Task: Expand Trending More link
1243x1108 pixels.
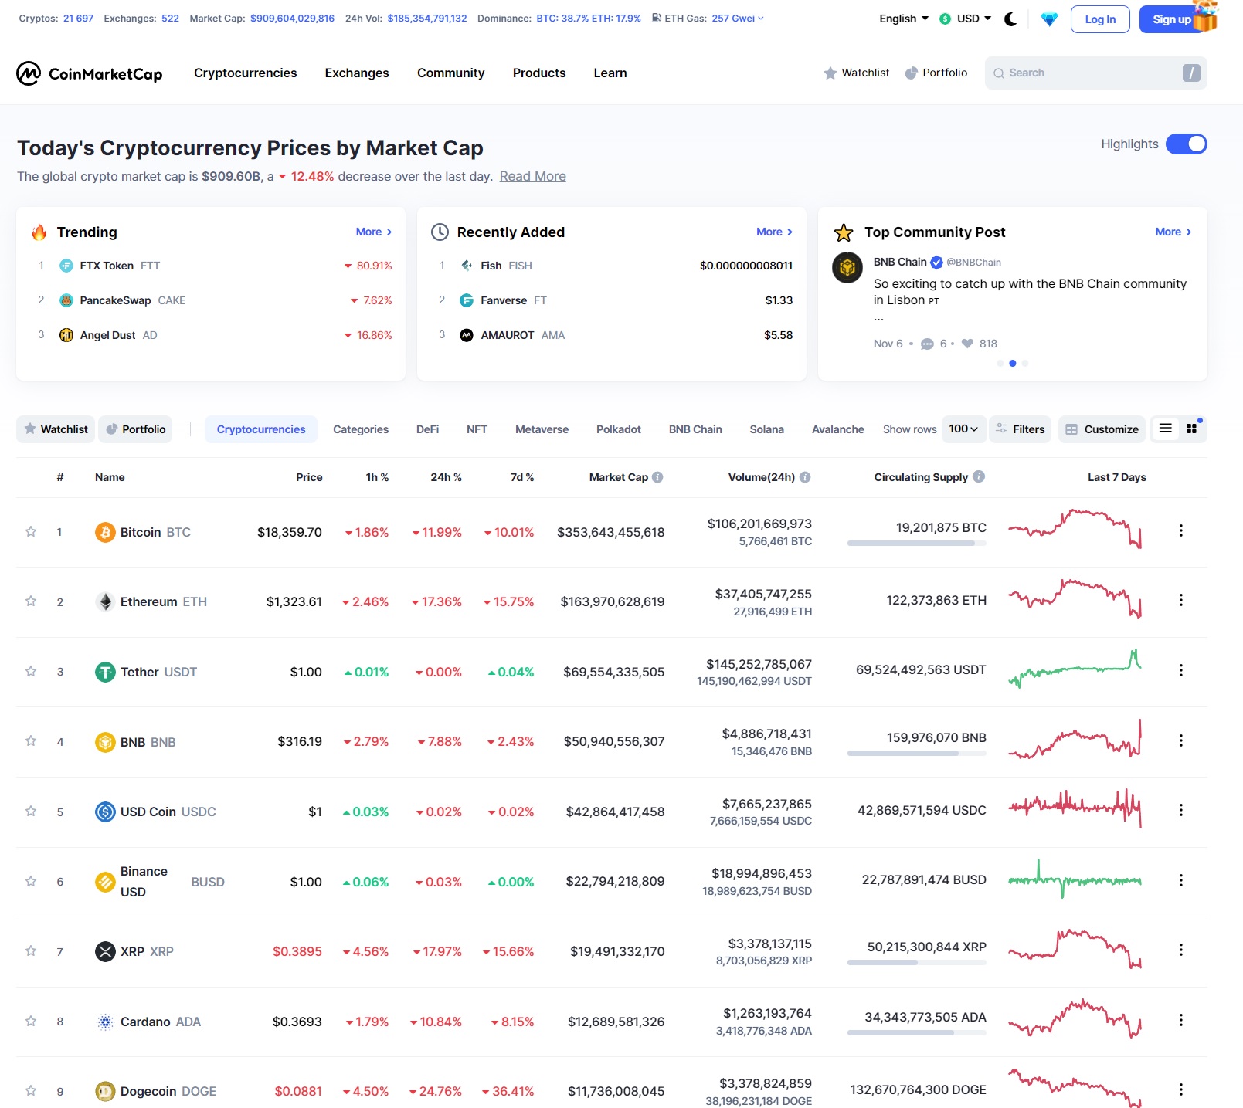Action: [x=374, y=232]
